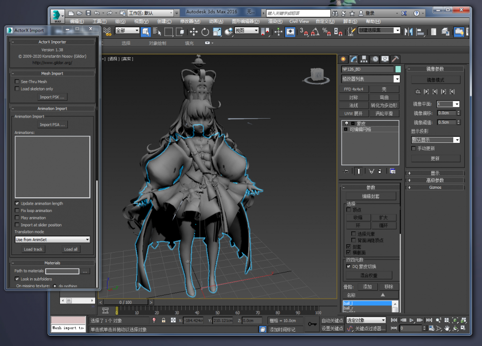482x346 pixels.
Task: Enable the Play animation checkbox
Action: coord(17,218)
